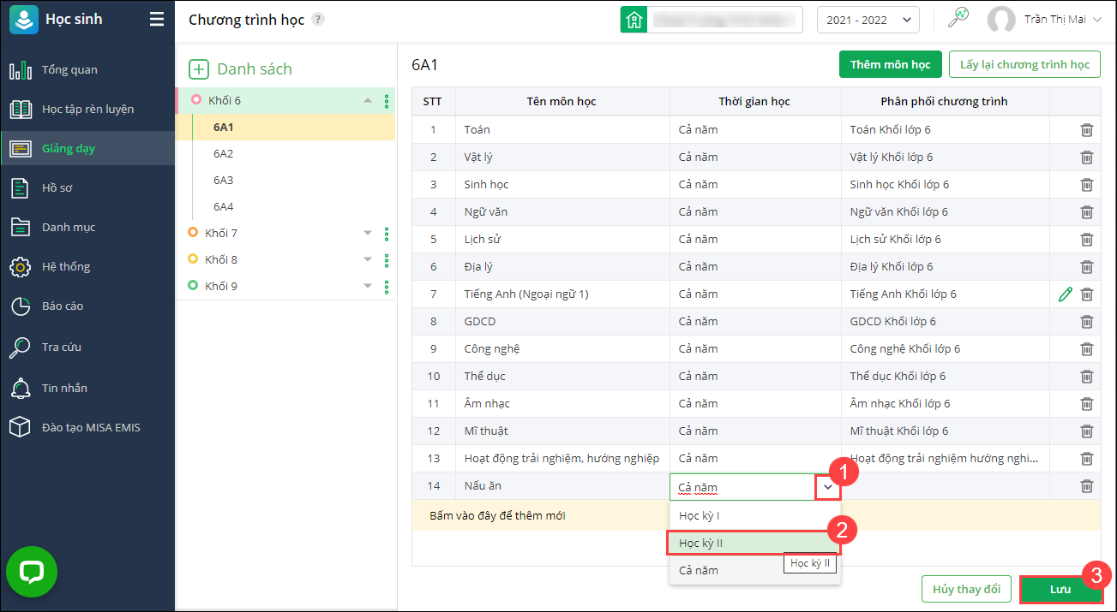The image size is (1117, 612).
Task: Delete the Toán subject row
Action: (x=1086, y=130)
